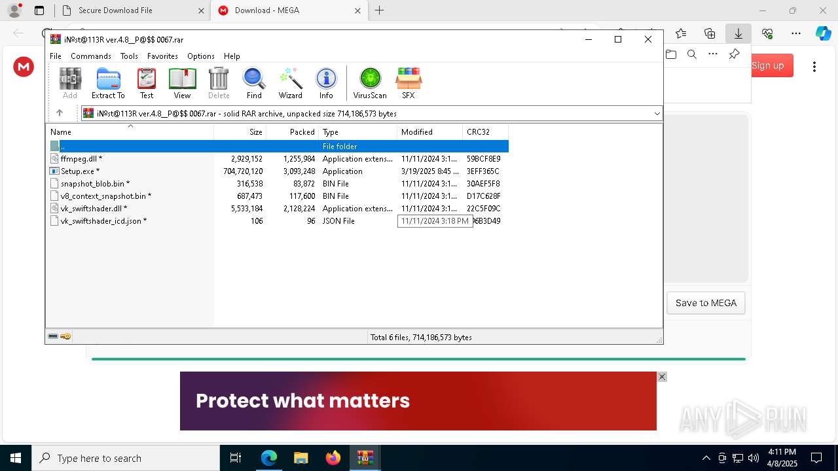Viewport: 838px width, 471px height.
Task: Click the WinRAR taskbar icon
Action: 365,458
